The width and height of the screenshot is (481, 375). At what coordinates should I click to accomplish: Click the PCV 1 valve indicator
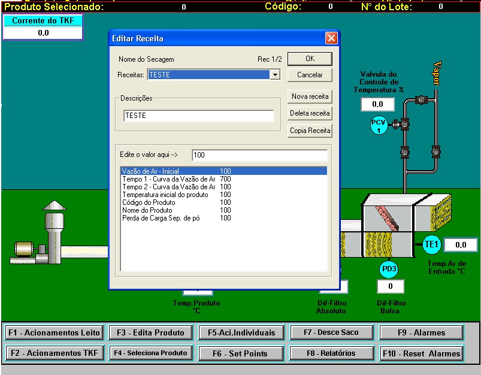(379, 126)
